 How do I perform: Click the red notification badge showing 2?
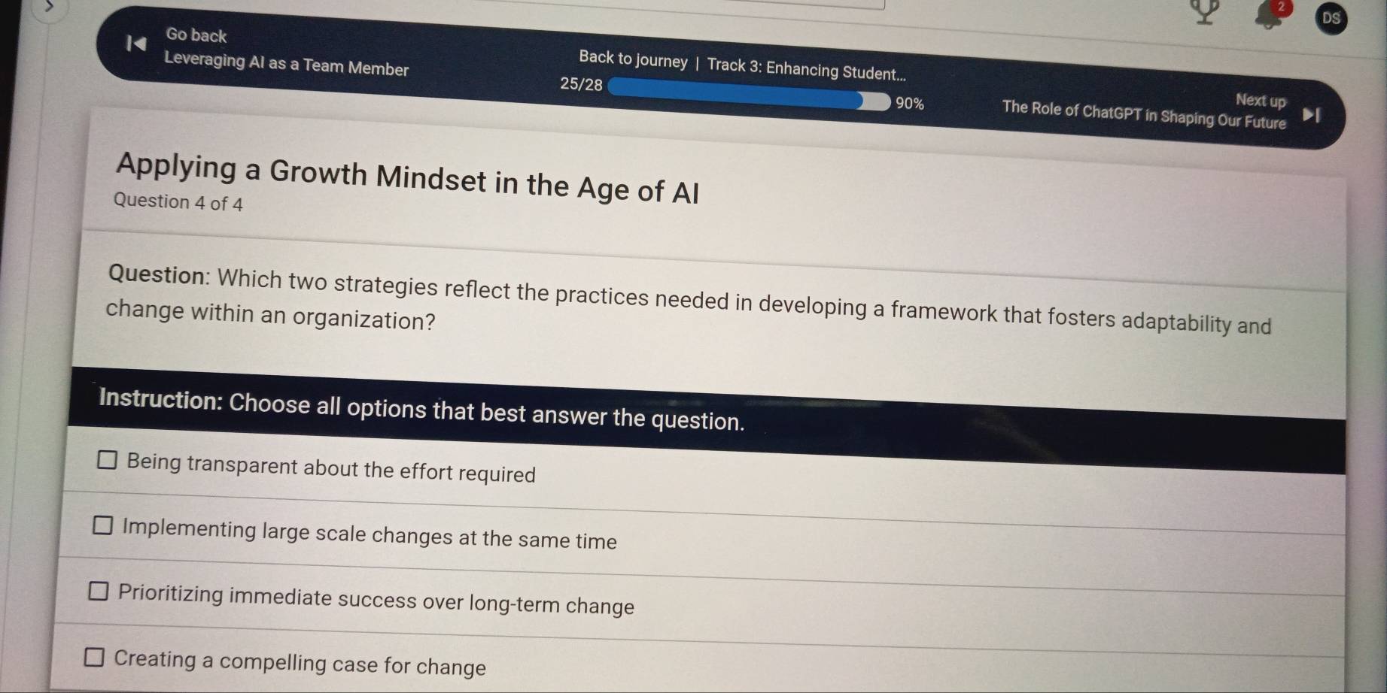[1282, 9]
